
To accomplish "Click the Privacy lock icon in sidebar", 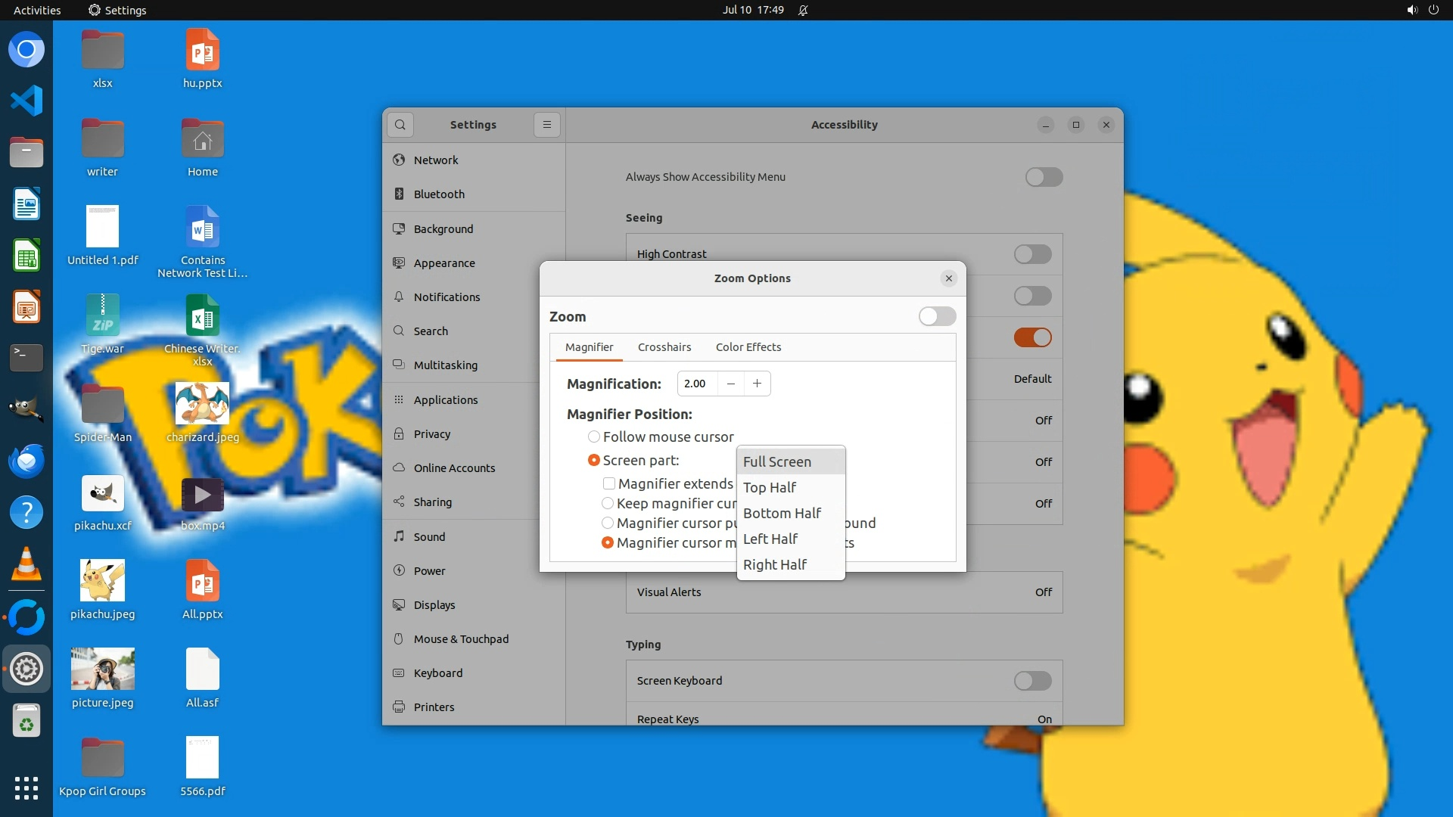I will click(399, 434).
